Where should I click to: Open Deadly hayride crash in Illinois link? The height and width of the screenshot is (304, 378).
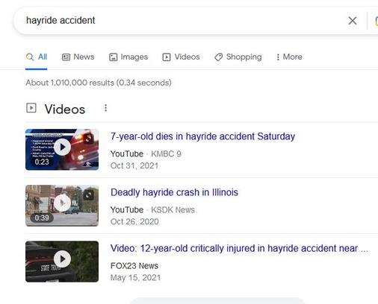[x=174, y=192]
